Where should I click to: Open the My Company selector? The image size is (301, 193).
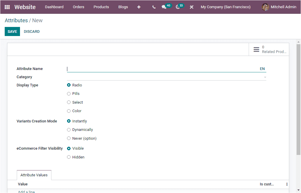225,7
